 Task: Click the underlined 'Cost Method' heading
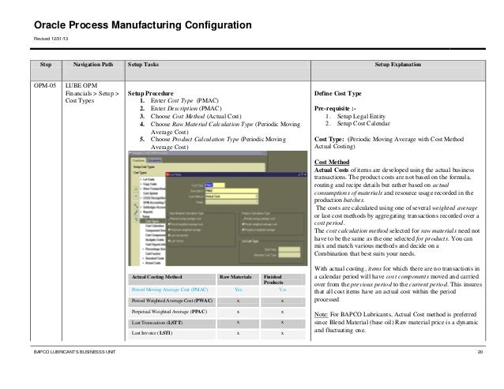coord(332,162)
